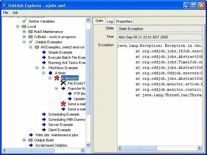Screen dimensions: 207x155
Task: Click blue arrow icon beside Scheduling Example
Action: point(44,114)
